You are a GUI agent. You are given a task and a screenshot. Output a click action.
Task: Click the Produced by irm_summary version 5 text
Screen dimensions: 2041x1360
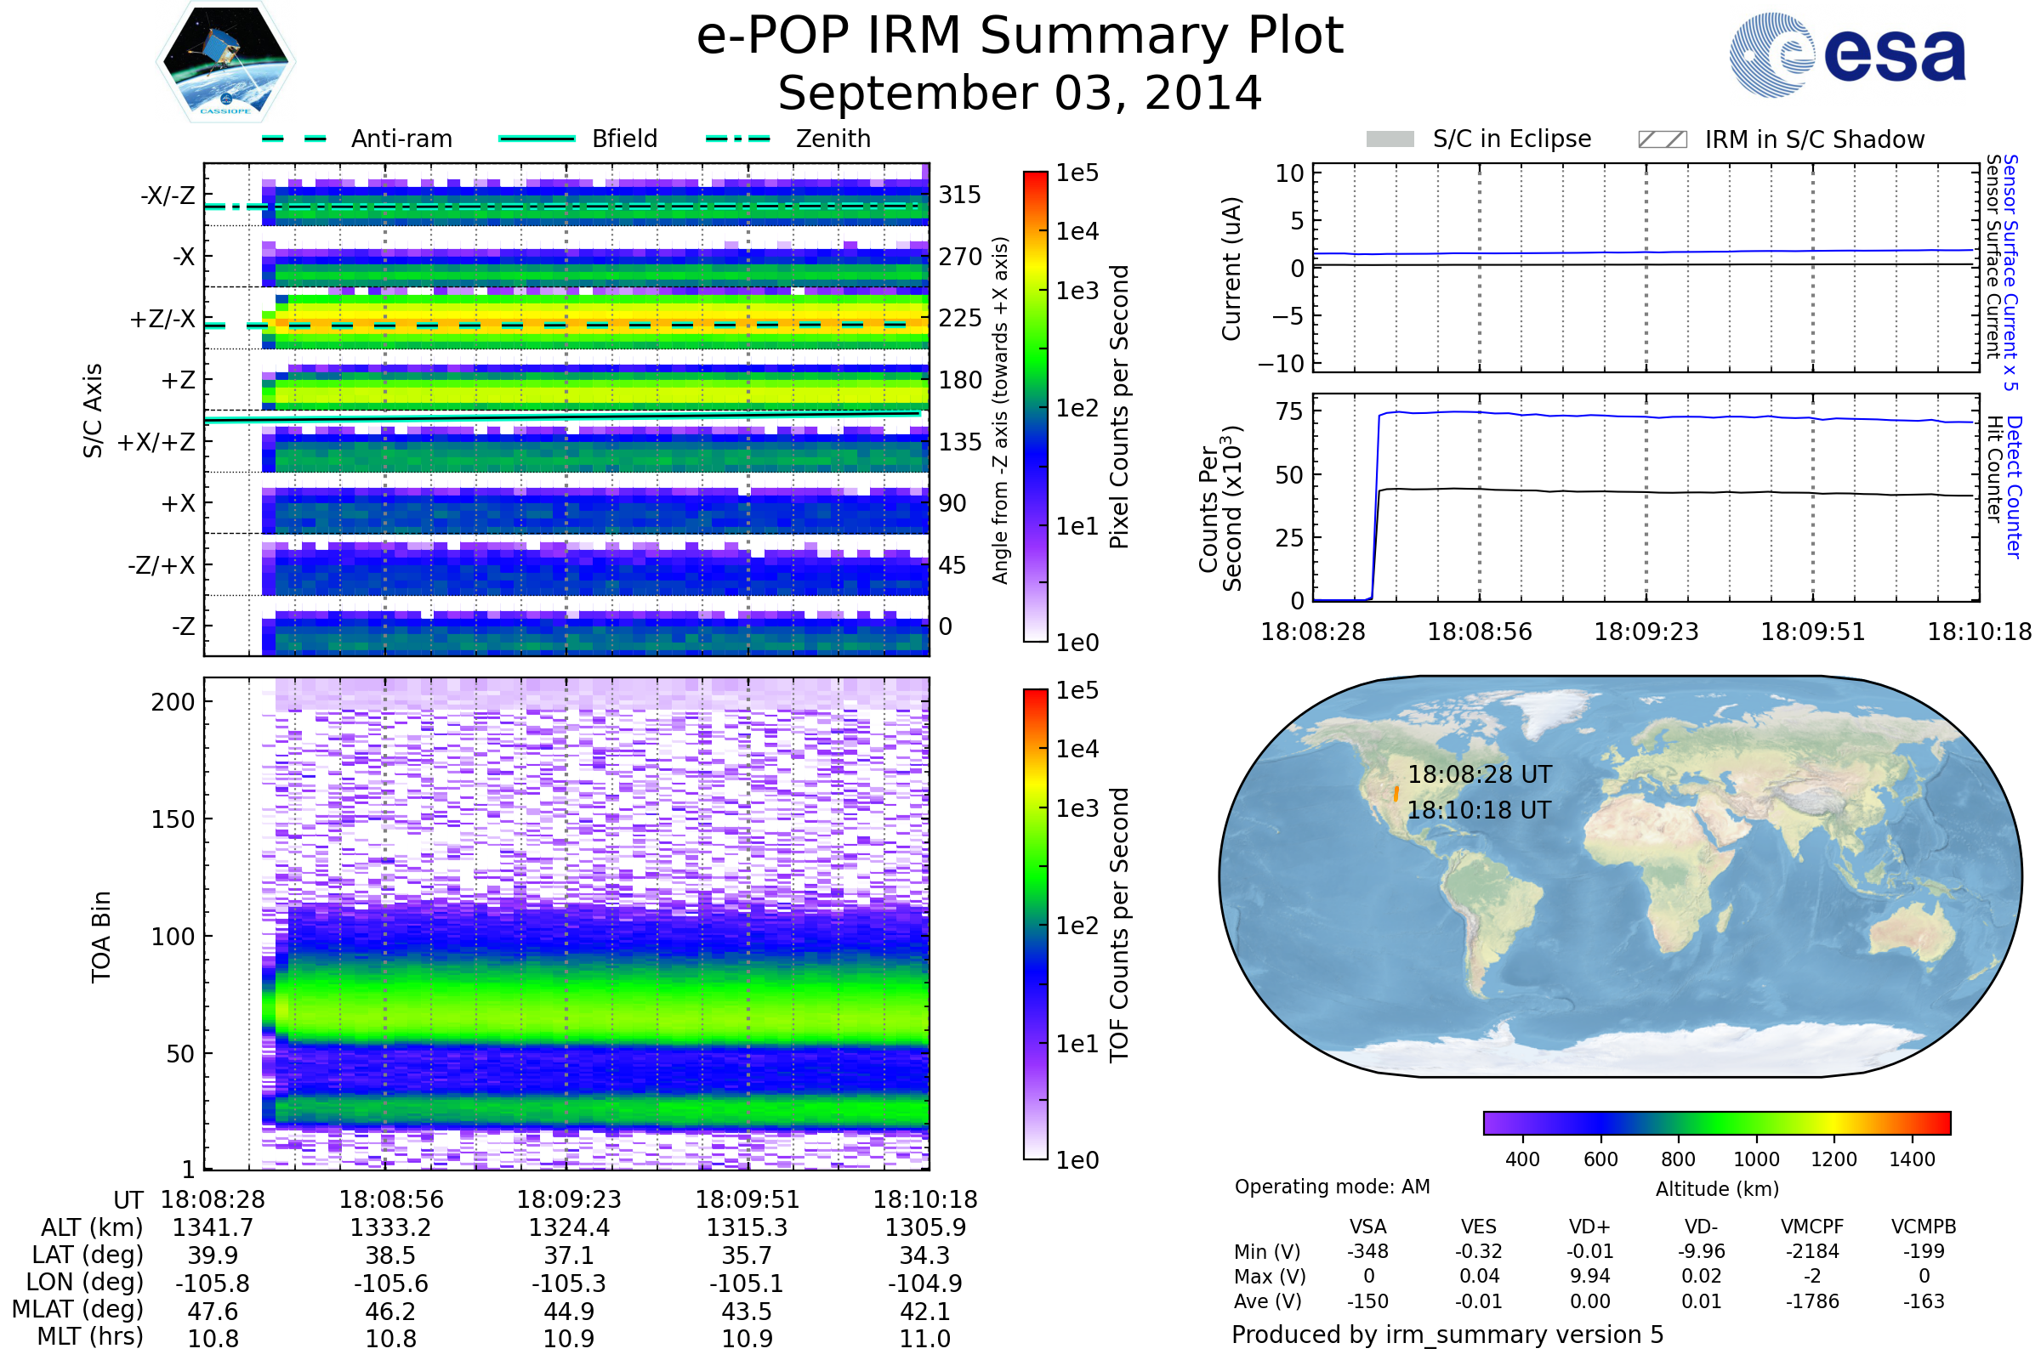(1447, 1334)
